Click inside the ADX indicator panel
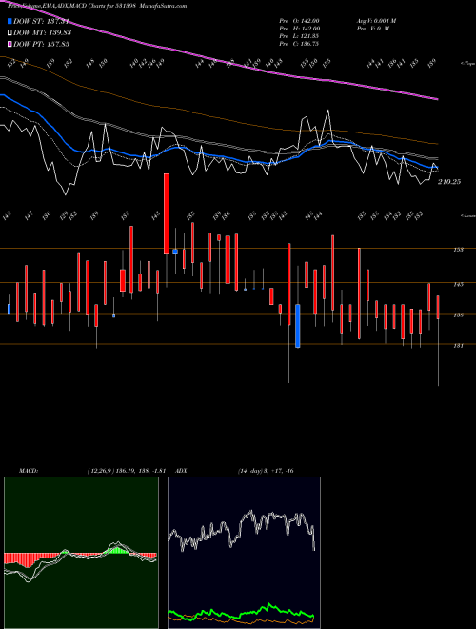The image size is (476, 629). coord(244,553)
